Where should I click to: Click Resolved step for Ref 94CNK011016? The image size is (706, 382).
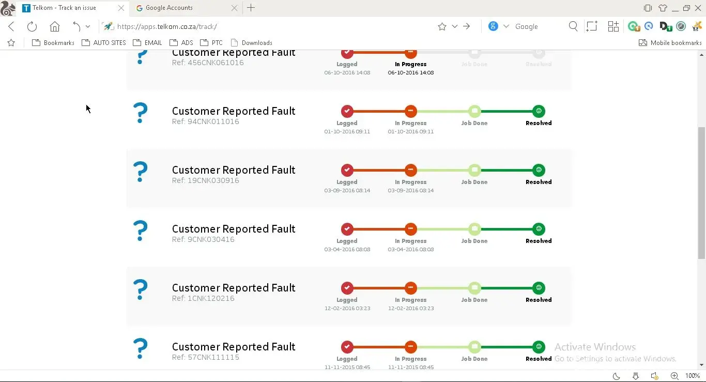[539, 111]
